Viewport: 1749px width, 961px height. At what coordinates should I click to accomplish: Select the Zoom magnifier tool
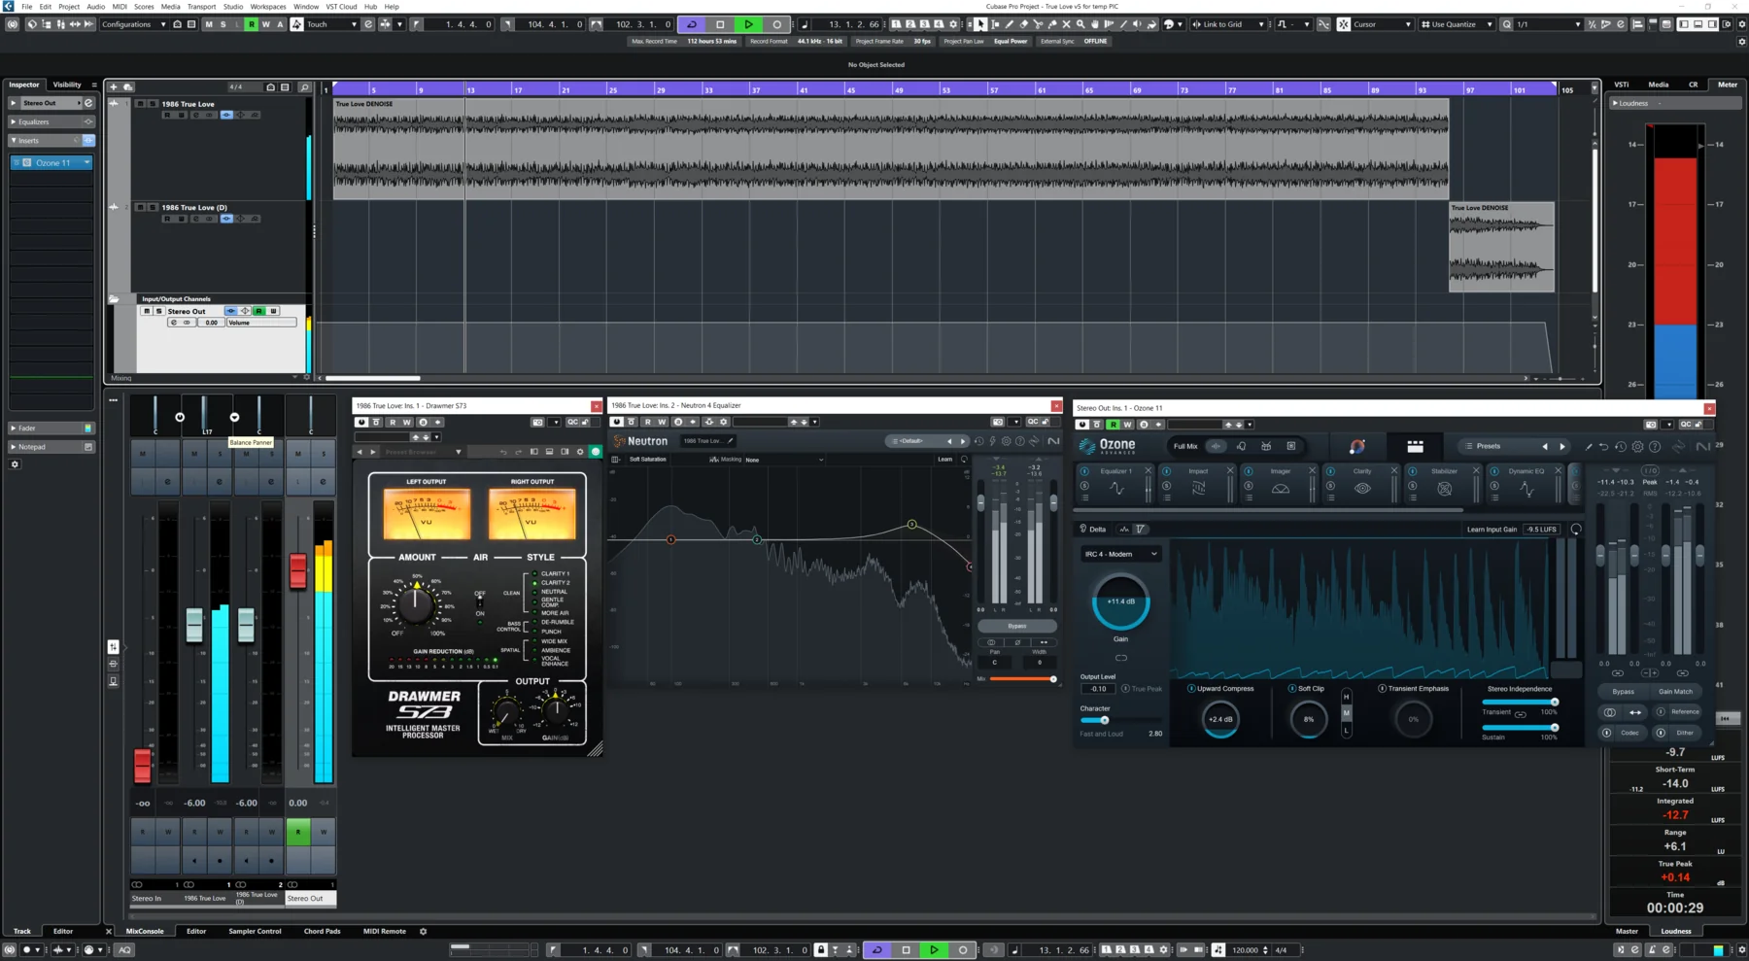click(1080, 24)
